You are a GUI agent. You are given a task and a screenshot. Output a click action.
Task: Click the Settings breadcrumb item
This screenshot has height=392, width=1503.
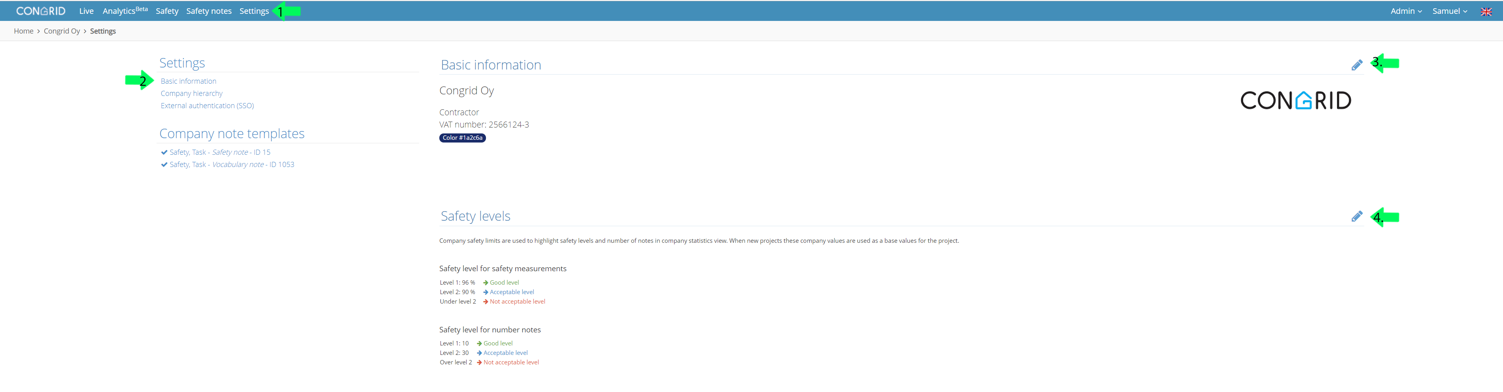[103, 32]
